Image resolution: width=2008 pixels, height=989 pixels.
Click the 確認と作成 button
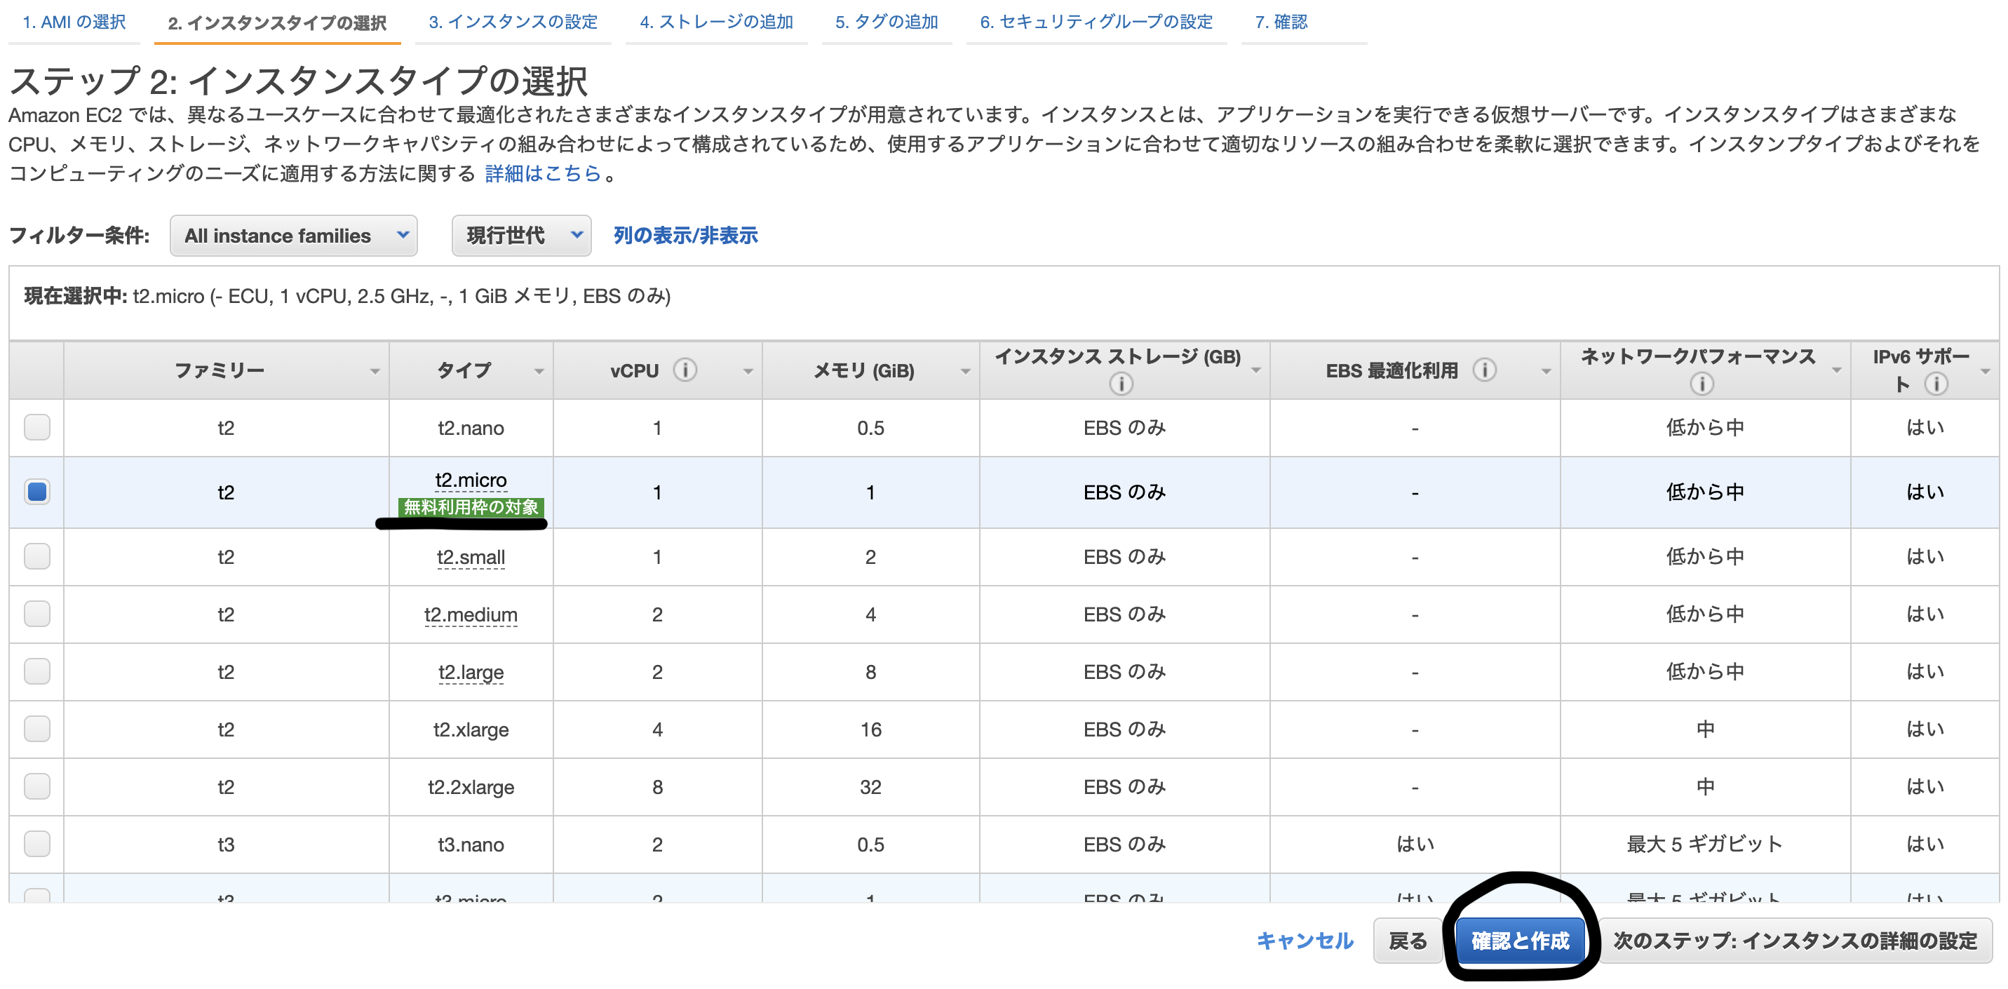1520,941
